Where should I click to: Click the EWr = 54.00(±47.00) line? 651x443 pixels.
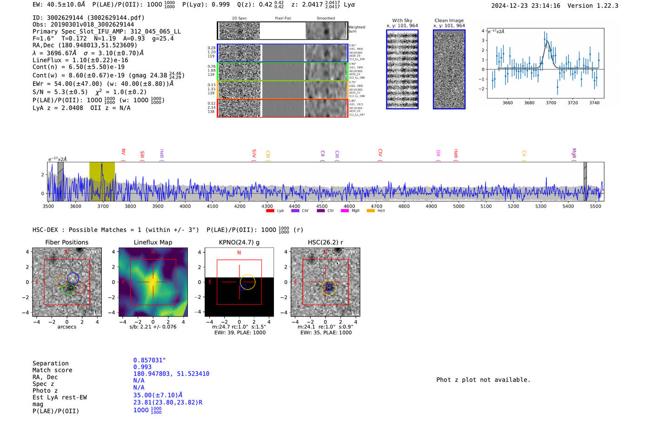pos(103,84)
